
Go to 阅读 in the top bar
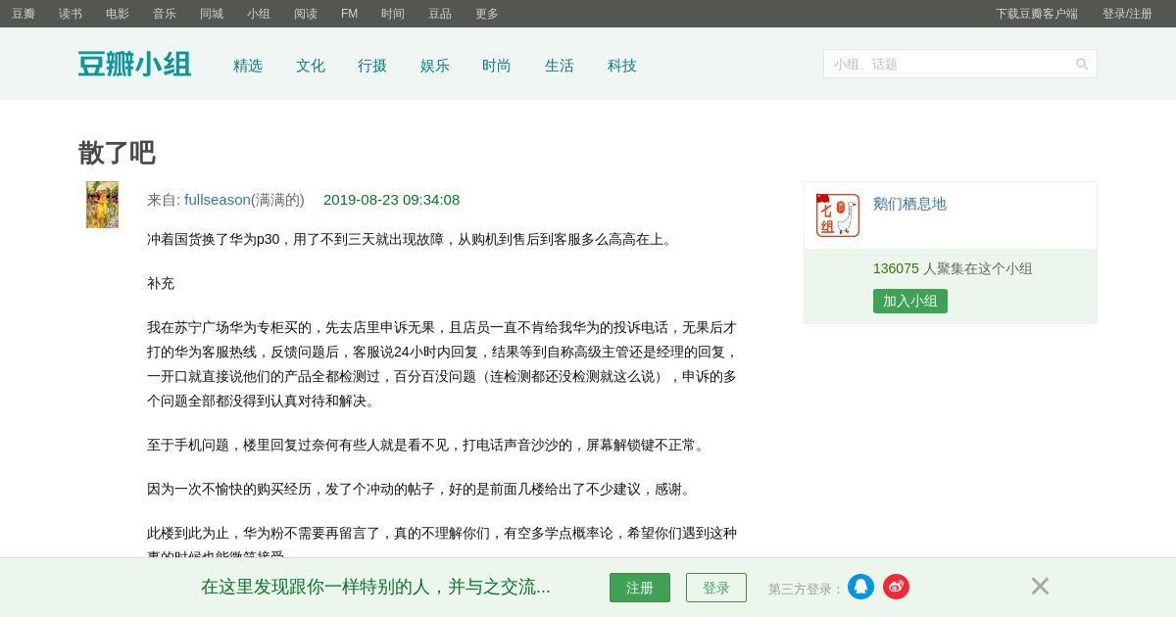pos(306,14)
